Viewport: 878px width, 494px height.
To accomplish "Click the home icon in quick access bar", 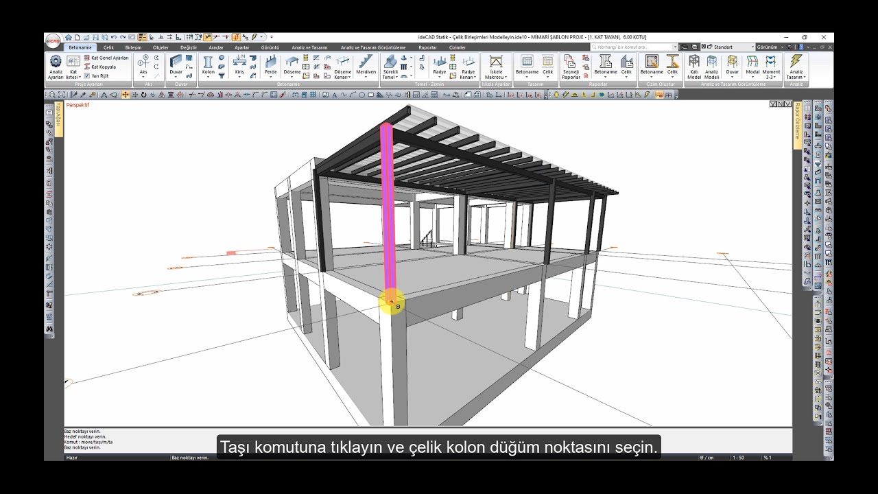I will point(69,37).
